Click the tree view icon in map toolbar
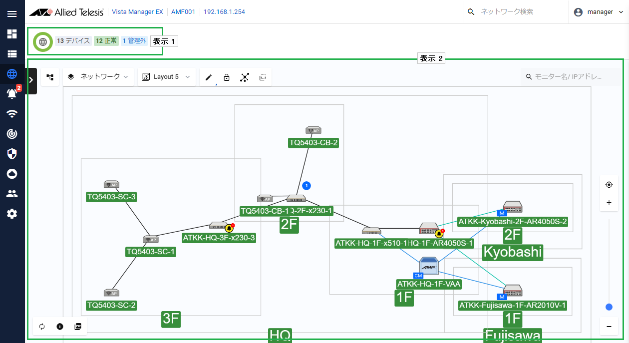The height and width of the screenshot is (343, 629). click(50, 77)
